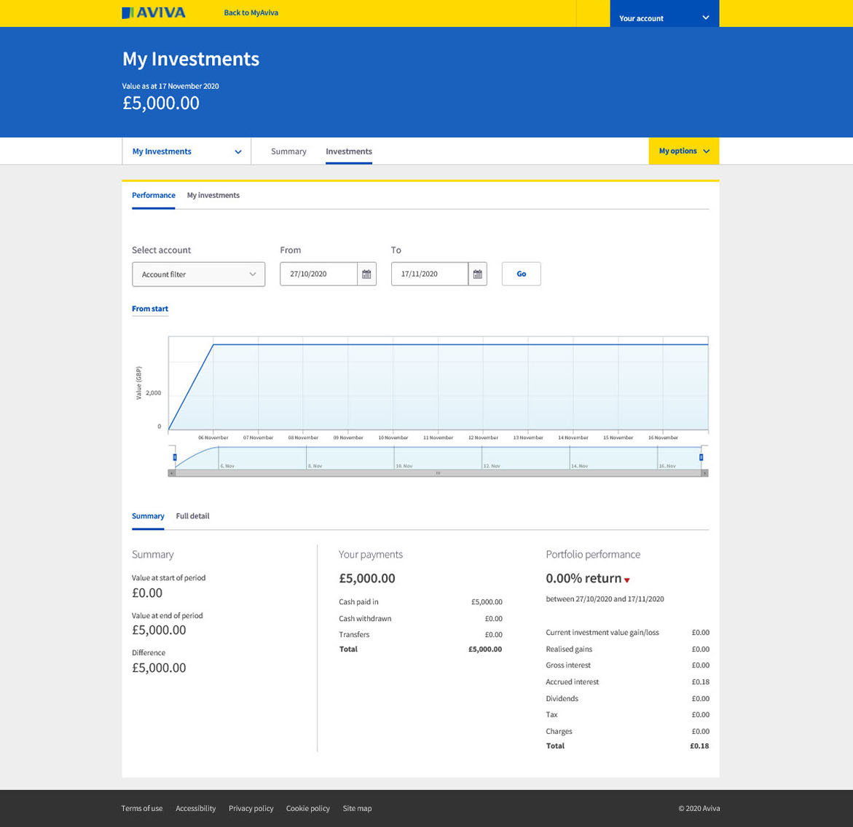Click the chart navigator scrollbar track
This screenshot has width=853, height=827.
pos(439,474)
